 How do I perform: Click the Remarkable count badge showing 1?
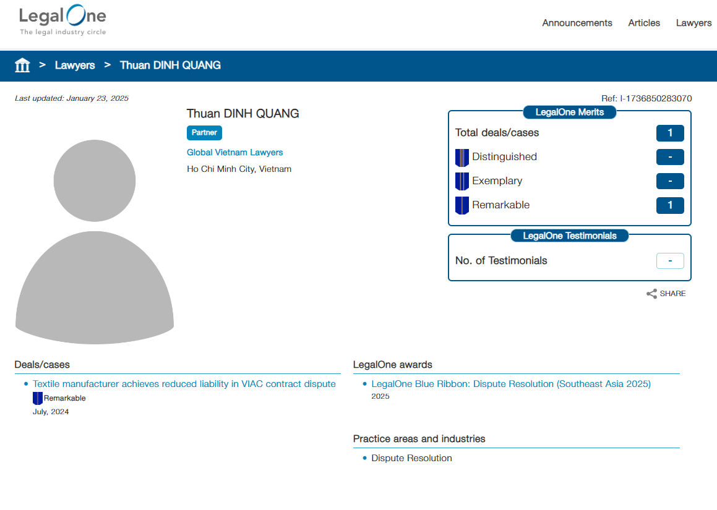(670, 205)
